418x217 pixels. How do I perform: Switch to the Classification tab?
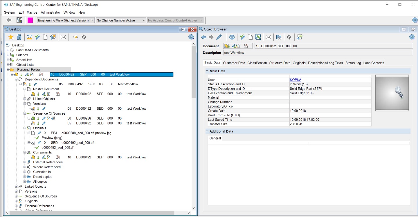click(x=257, y=63)
